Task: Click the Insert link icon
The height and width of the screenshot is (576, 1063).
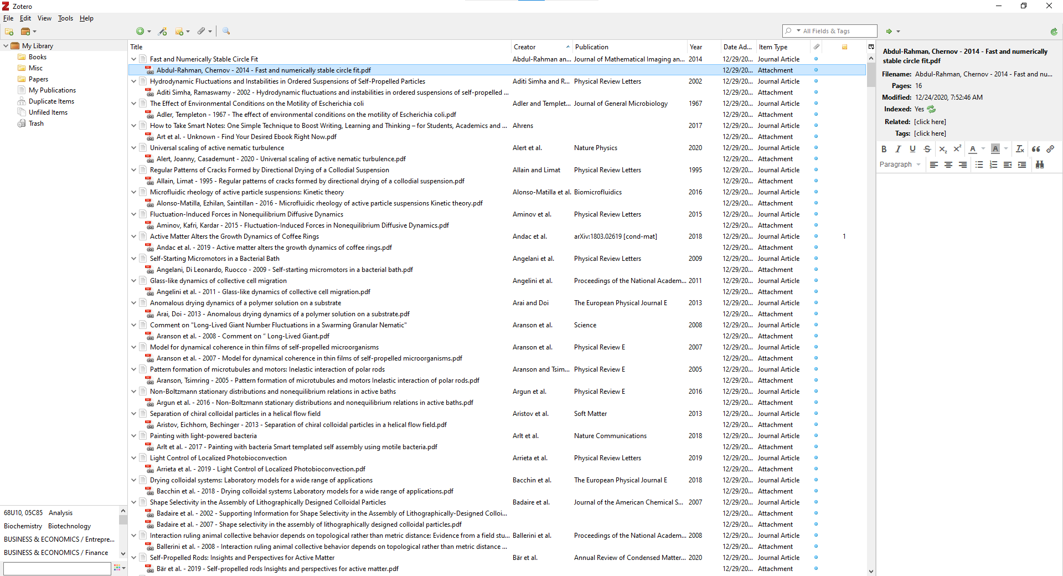Action: point(1050,149)
